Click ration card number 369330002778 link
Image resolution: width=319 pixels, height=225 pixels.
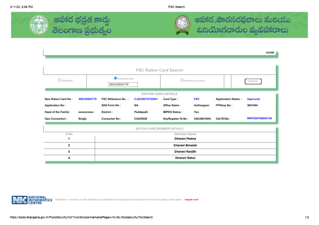pos(88,99)
